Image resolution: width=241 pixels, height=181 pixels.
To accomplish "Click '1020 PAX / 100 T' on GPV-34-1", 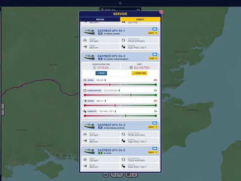I will (137, 48).
